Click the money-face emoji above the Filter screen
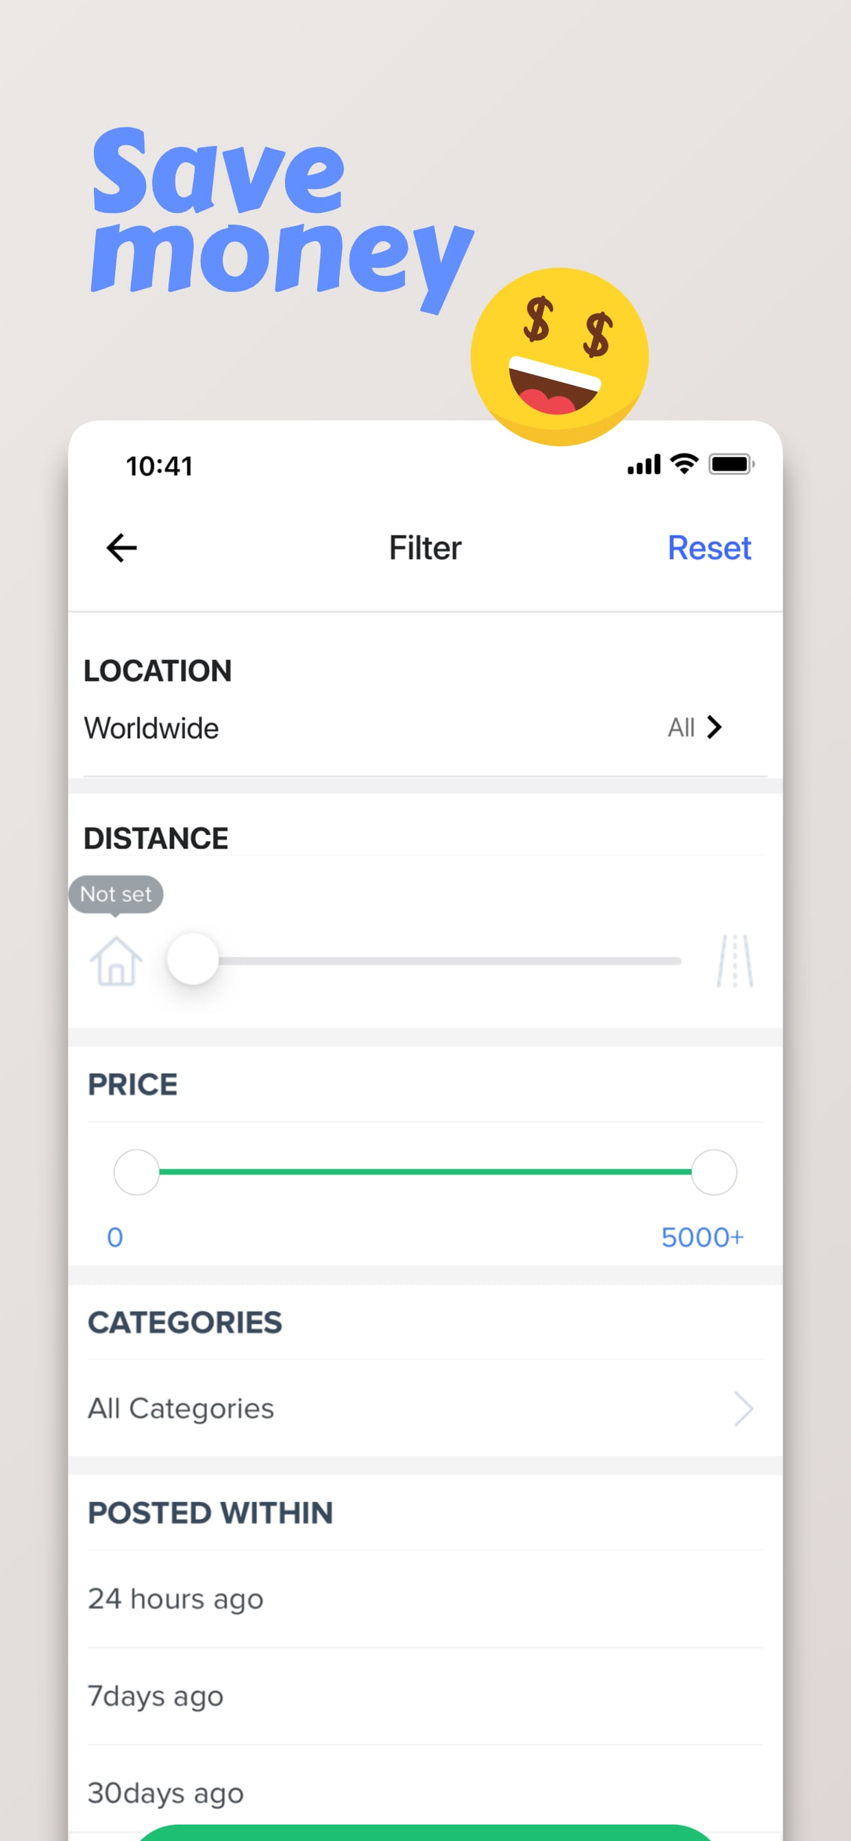Image resolution: width=851 pixels, height=1841 pixels. coord(560,355)
